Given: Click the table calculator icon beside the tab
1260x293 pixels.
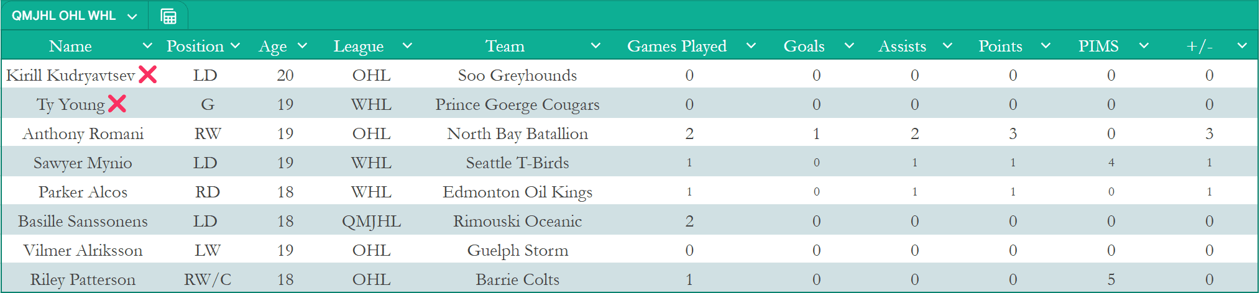Looking at the screenshot, I should coord(168,16).
